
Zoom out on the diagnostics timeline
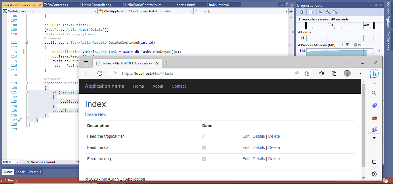[x=328, y=12]
